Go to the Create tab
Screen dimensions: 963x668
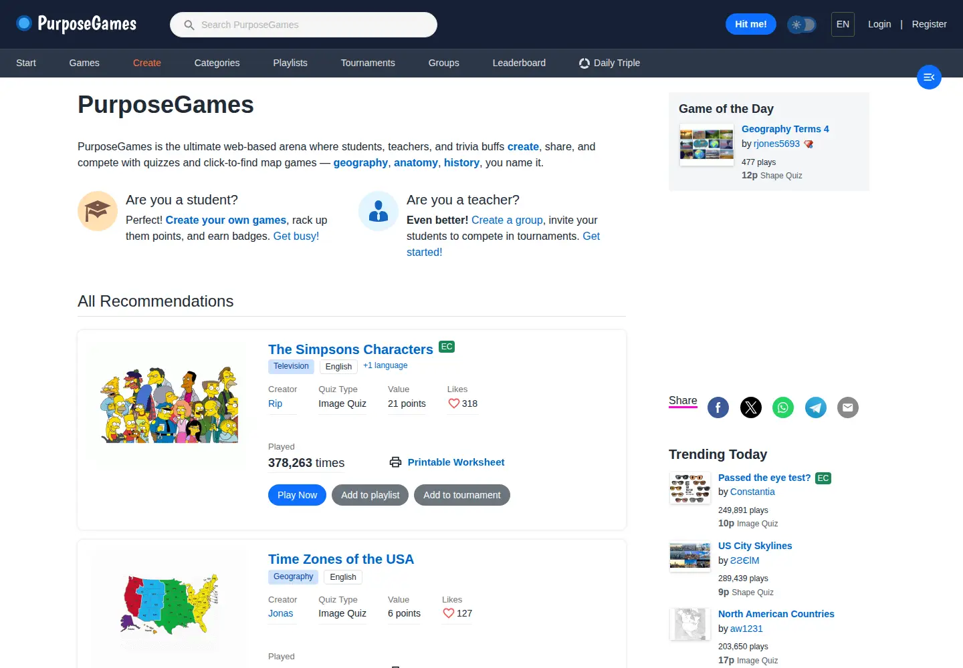click(147, 63)
